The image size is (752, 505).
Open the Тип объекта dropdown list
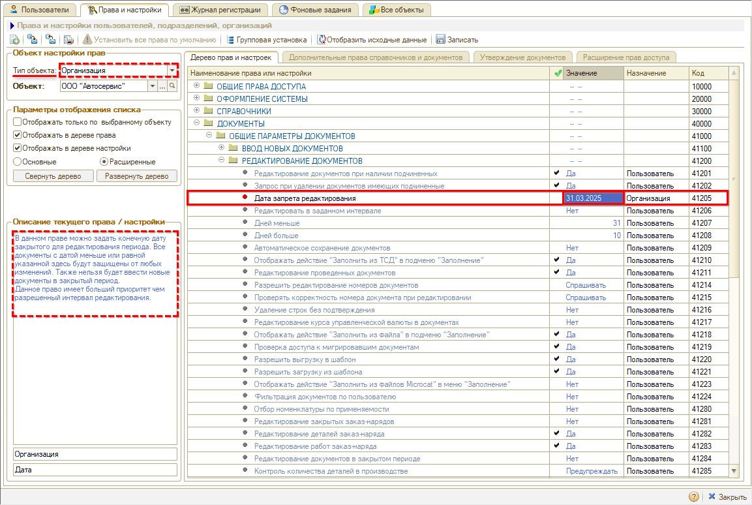[172, 70]
